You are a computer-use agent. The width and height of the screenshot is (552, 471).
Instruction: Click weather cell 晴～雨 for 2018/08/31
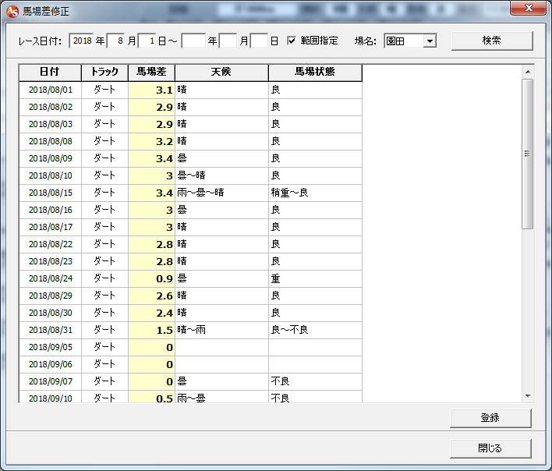click(x=221, y=331)
